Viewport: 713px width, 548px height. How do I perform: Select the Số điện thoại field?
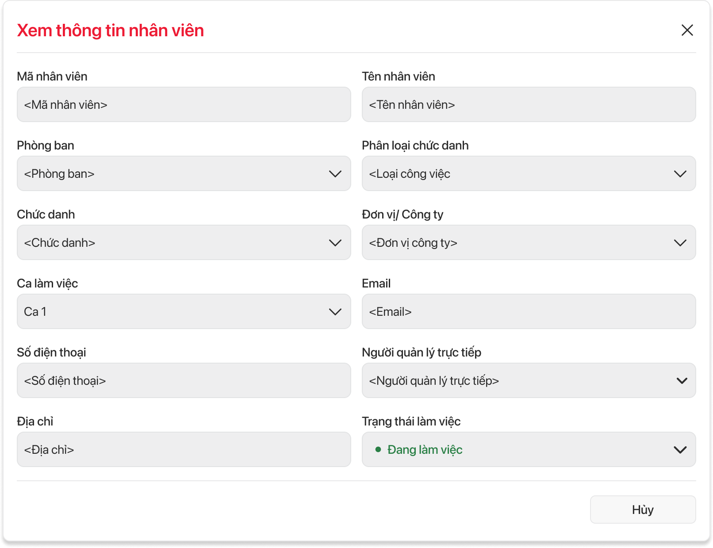click(184, 381)
